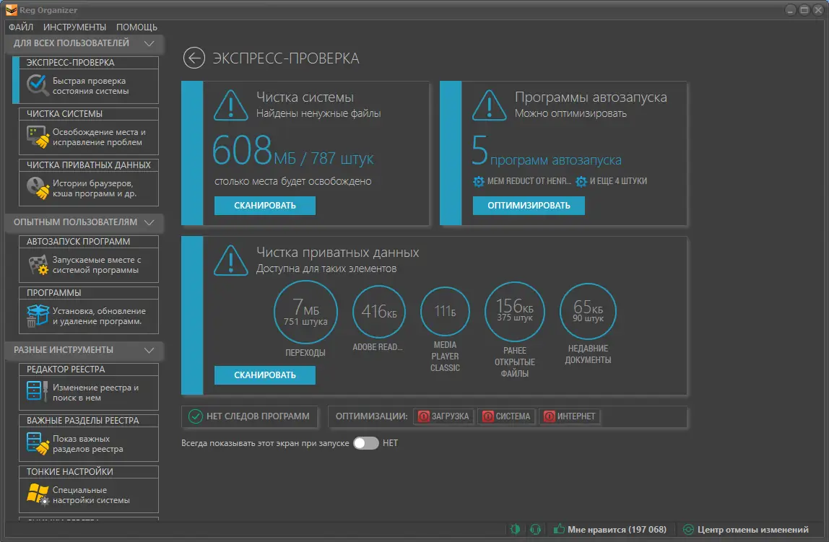Screen dimensions: 829x542
Task: Select ЧИСТКА СИСТЕМЫ in the sidebar
Action: tap(89, 131)
